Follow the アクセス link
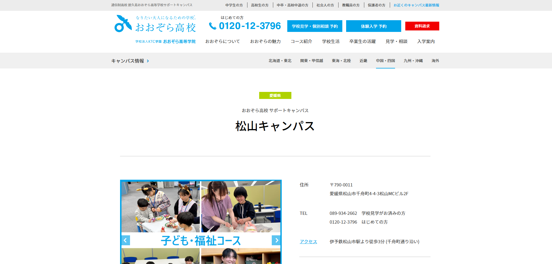The width and height of the screenshot is (552, 264). (x=308, y=241)
